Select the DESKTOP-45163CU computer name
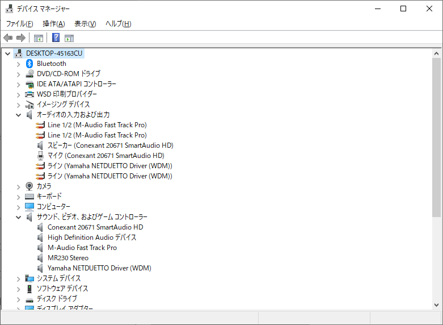Viewport: 443px width, 325px height. pos(54,53)
